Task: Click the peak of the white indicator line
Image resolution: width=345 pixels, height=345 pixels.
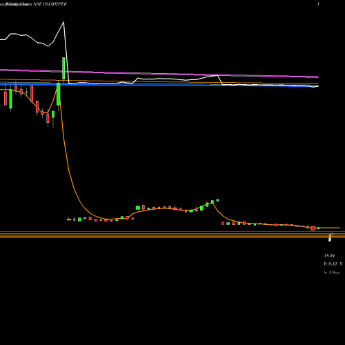Action: click(63, 22)
